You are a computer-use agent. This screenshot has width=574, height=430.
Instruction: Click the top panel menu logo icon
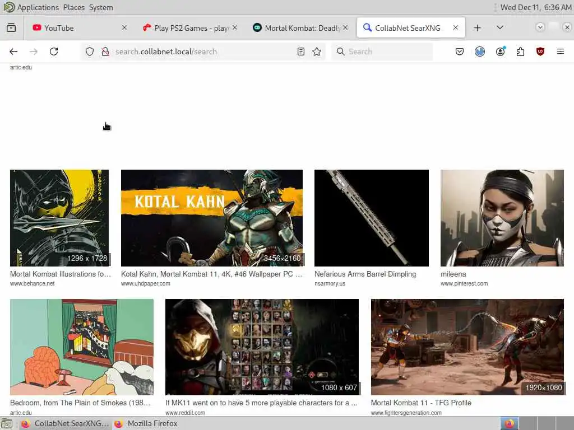9,7
